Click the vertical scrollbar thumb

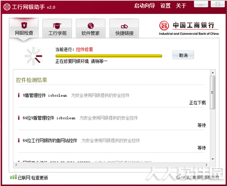point(213,92)
